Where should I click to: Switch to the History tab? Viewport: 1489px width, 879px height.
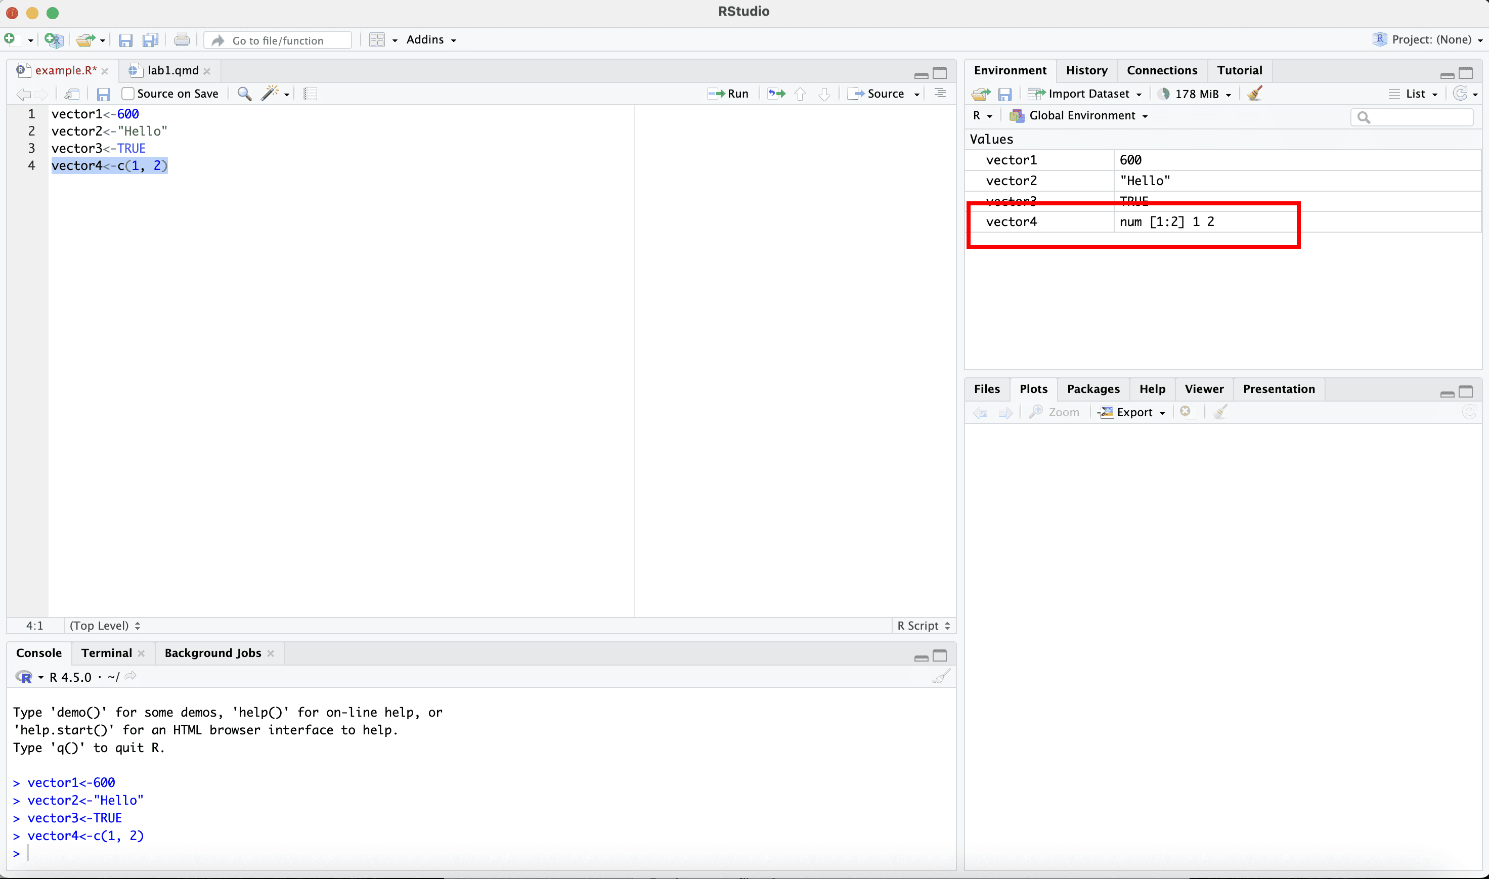pyautogui.click(x=1086, y=70)
